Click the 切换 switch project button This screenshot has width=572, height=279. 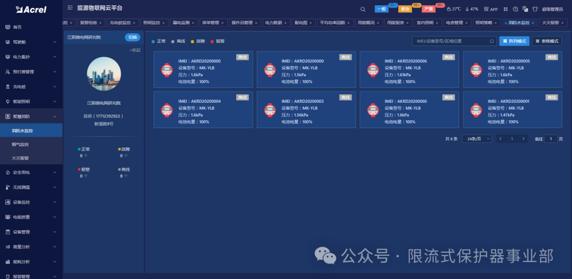pyautogui.click(x=133, y=37)
